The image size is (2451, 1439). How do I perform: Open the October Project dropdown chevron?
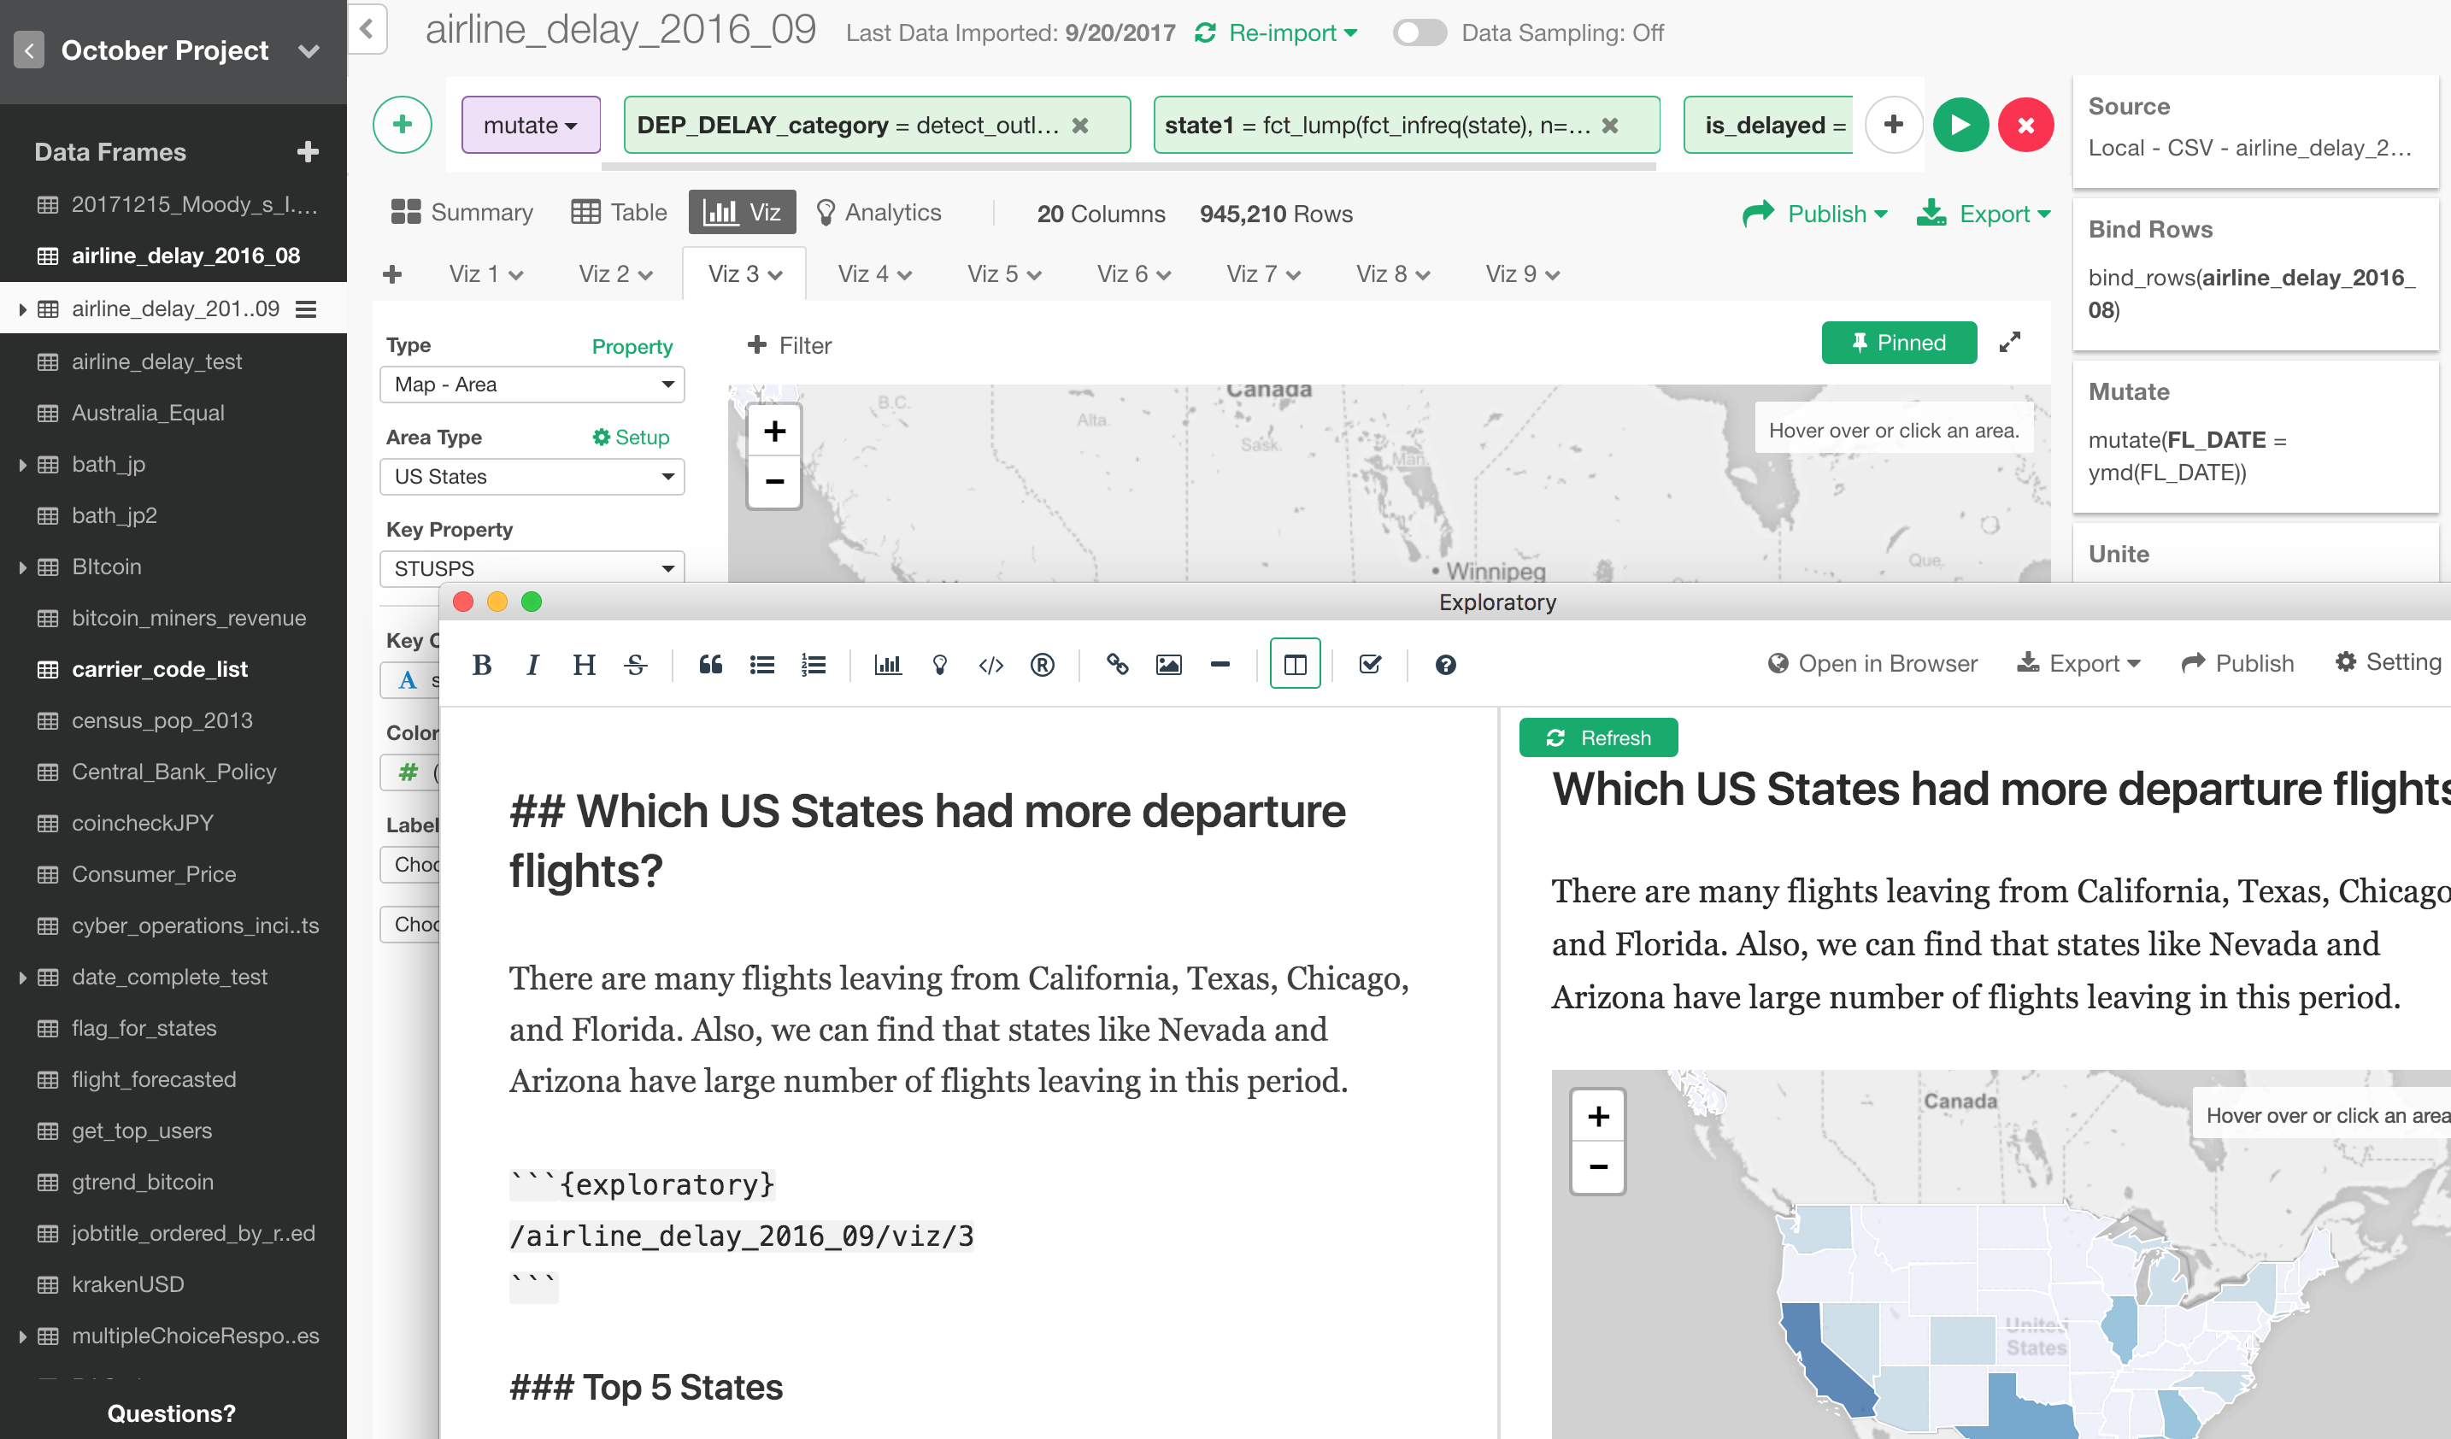click(309, 50)
